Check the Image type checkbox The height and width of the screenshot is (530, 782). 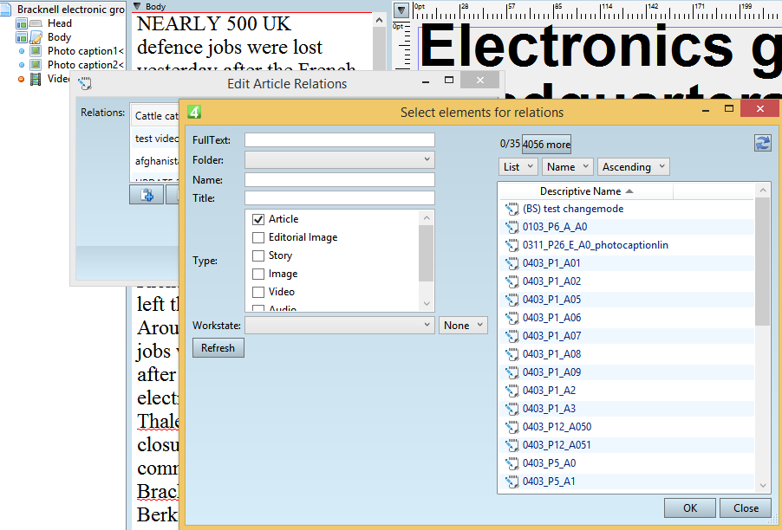click(x=257, y=274)
